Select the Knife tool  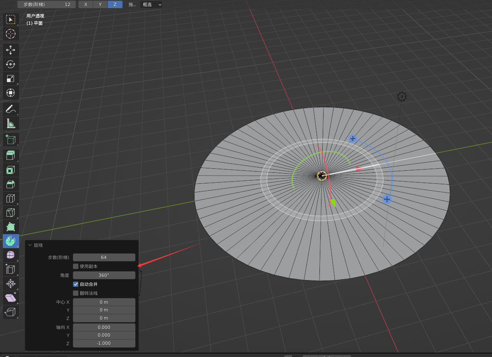click(11, 213)
